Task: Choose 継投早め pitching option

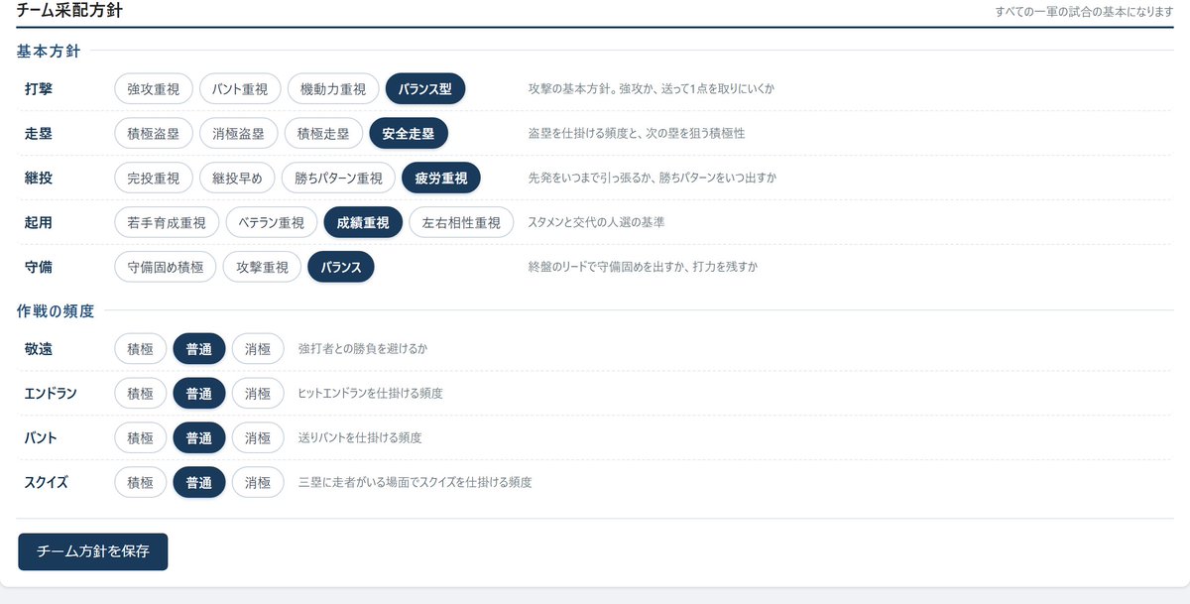Action: [x=237, y=178]
